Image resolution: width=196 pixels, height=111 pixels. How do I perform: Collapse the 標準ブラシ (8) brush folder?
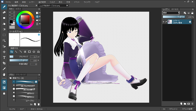[10, 78]
